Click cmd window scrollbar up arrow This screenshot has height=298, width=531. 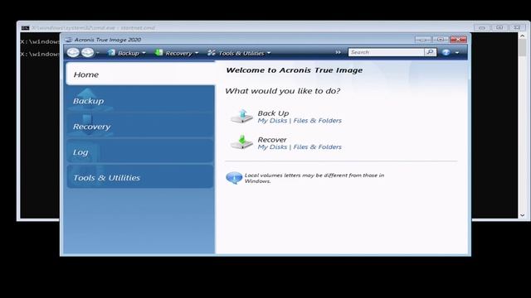click(x=522, y=36)
